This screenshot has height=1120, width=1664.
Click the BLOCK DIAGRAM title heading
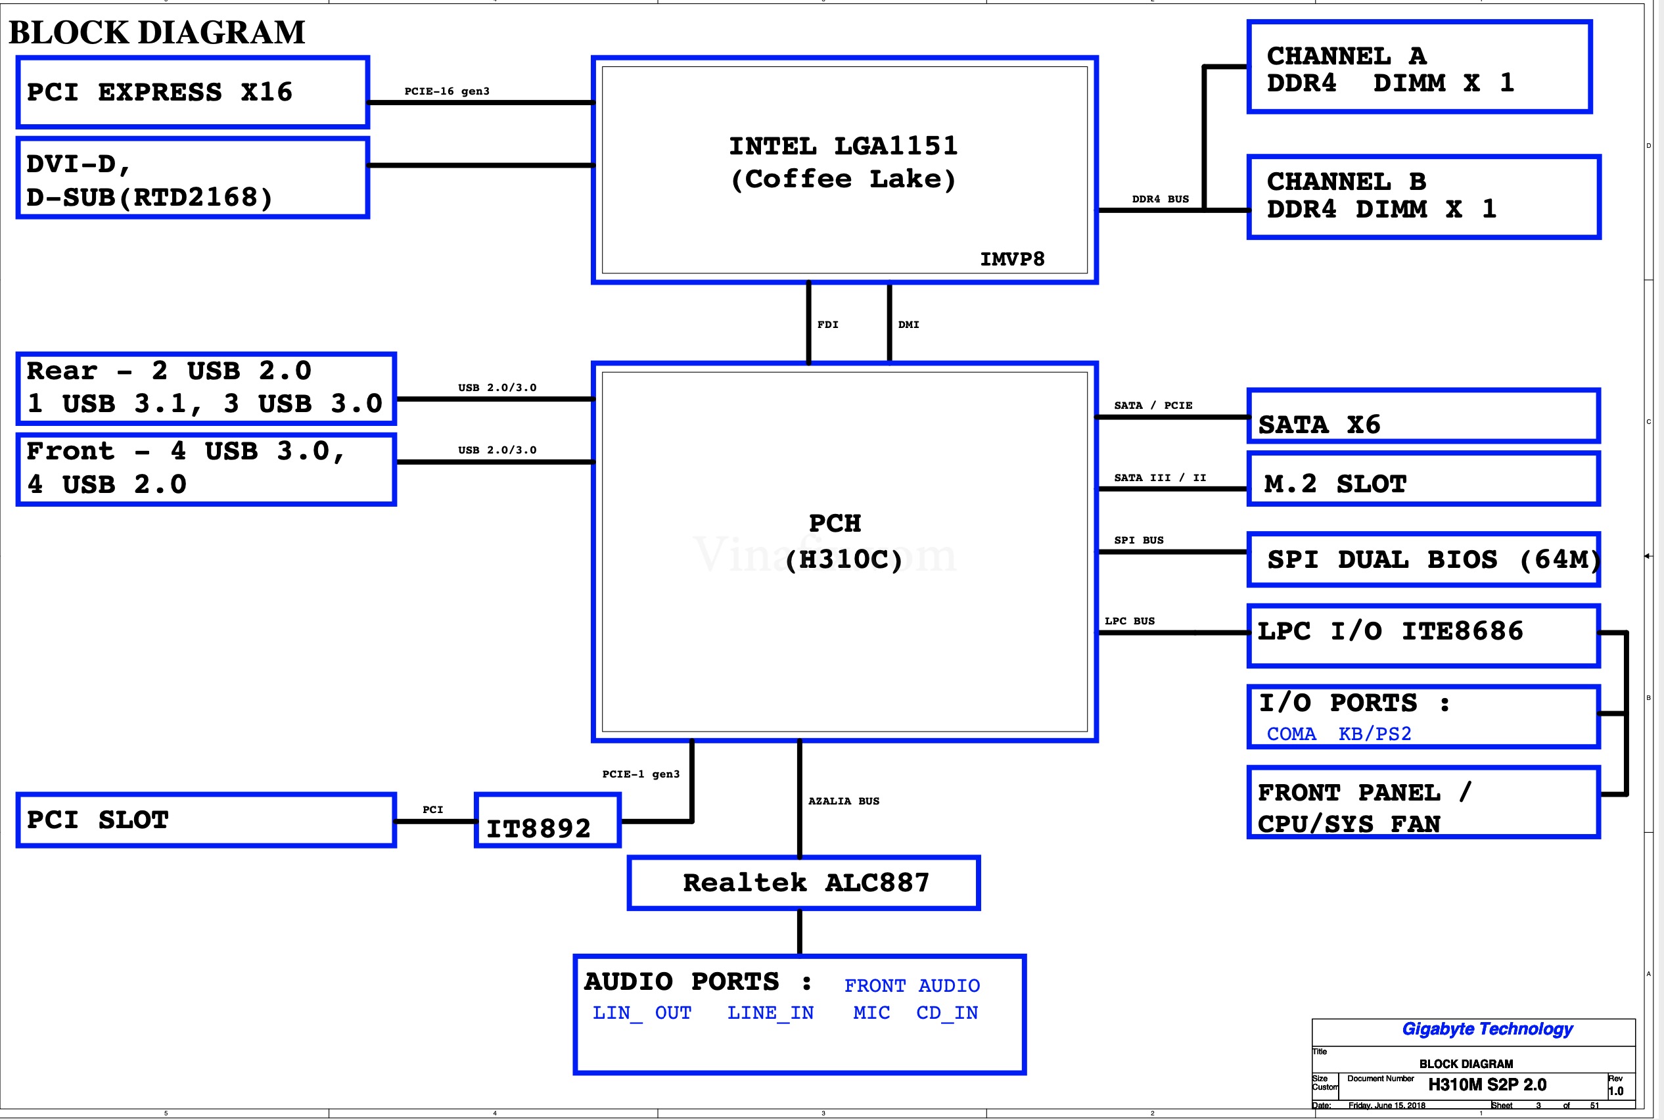point(157,32)
